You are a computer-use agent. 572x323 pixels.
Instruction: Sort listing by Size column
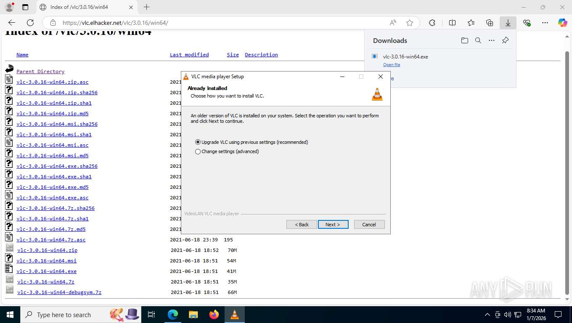coord(233,55)
